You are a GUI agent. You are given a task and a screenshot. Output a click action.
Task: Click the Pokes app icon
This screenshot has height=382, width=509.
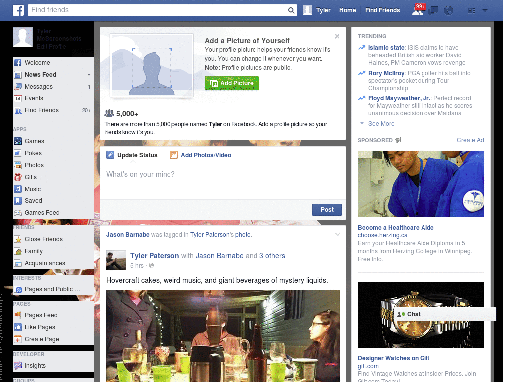(18, 153)
